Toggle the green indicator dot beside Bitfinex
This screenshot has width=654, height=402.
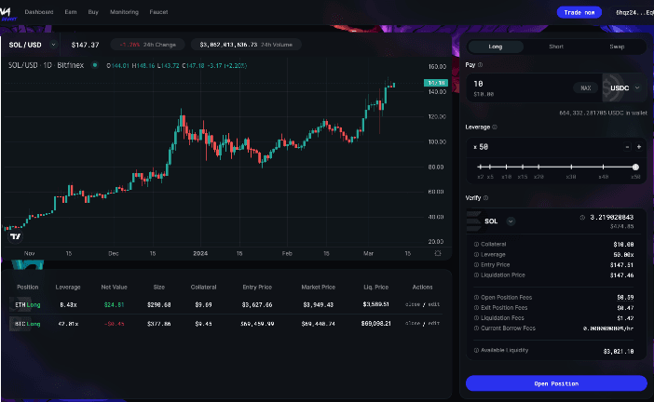click(94, 64)
